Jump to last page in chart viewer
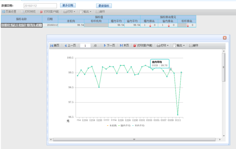 click(x=124, y=46)
